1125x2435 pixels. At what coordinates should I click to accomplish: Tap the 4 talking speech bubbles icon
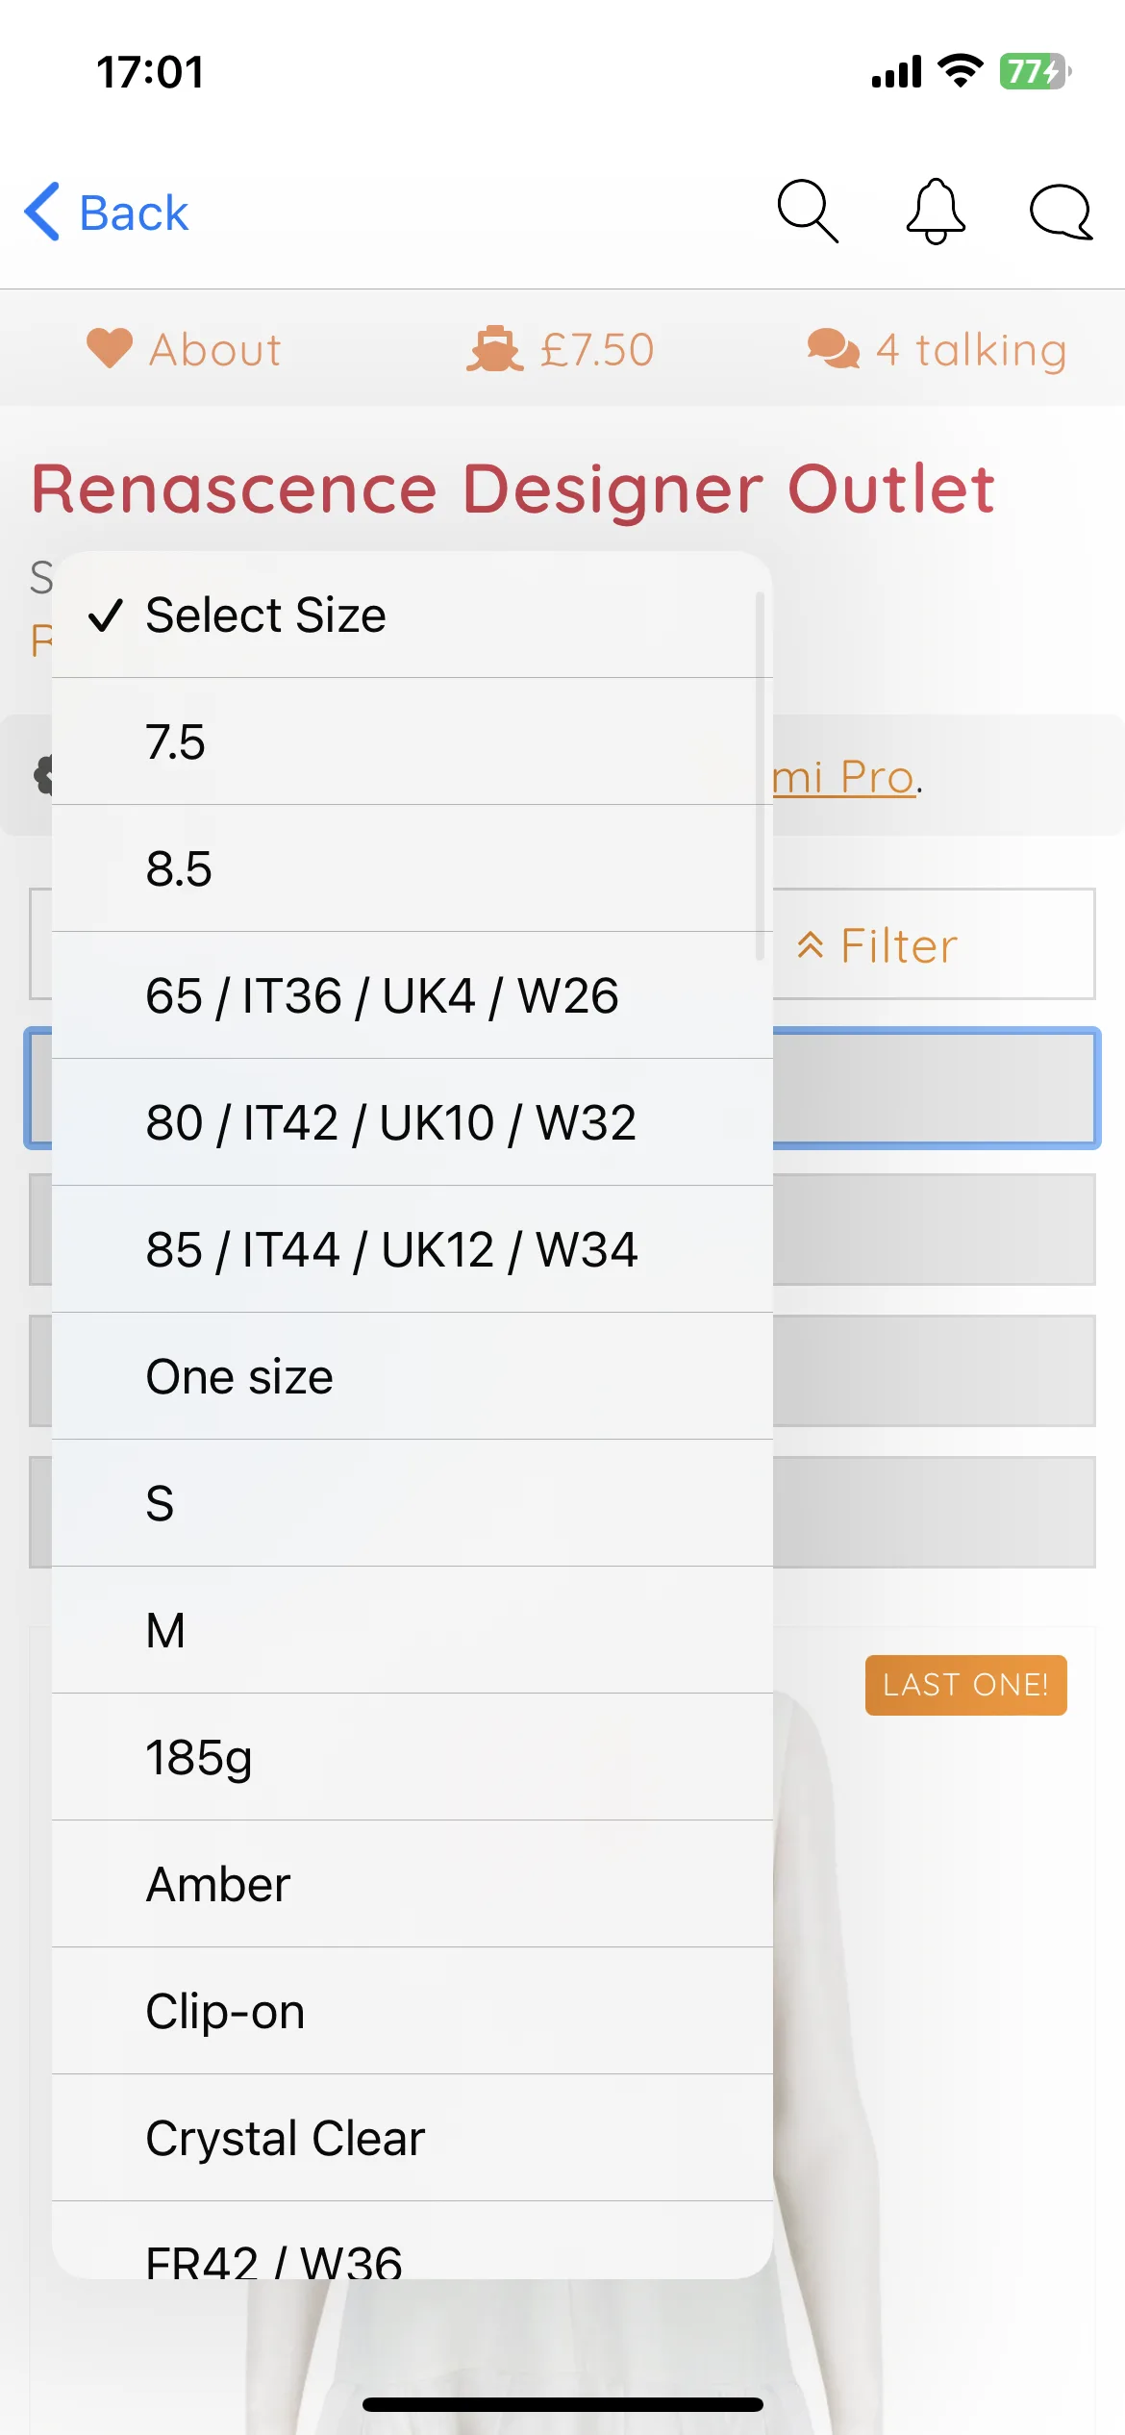[833, 348]
